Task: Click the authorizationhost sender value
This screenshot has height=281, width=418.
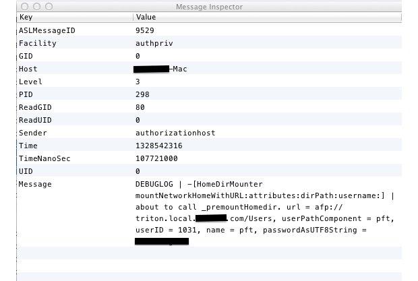Action: (175, 133)
